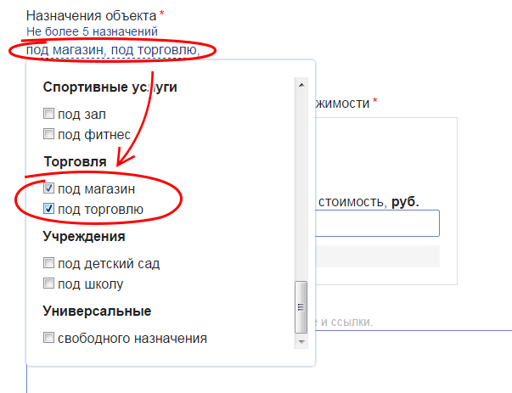Click the 'Универсальные' group header
This screenshot has width=512, height=393.
point(97,311)
